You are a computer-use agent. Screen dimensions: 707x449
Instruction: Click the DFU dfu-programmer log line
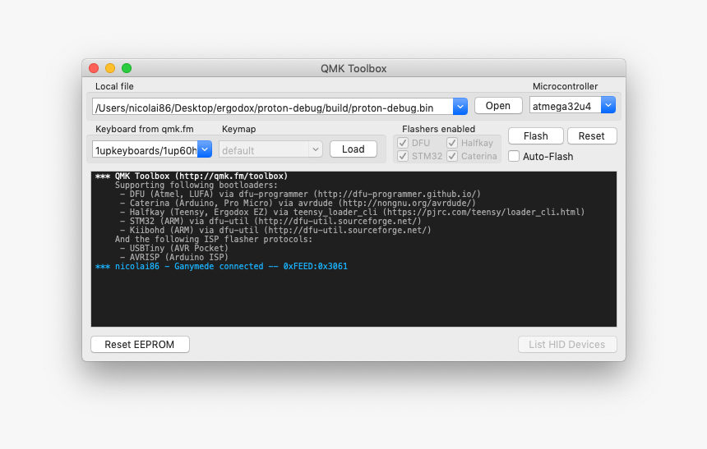[x=300, y=194]
